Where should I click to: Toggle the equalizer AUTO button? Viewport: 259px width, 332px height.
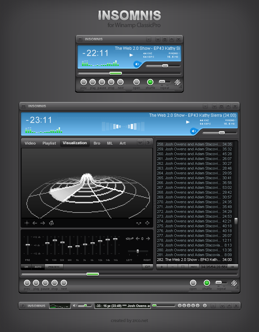38,267
